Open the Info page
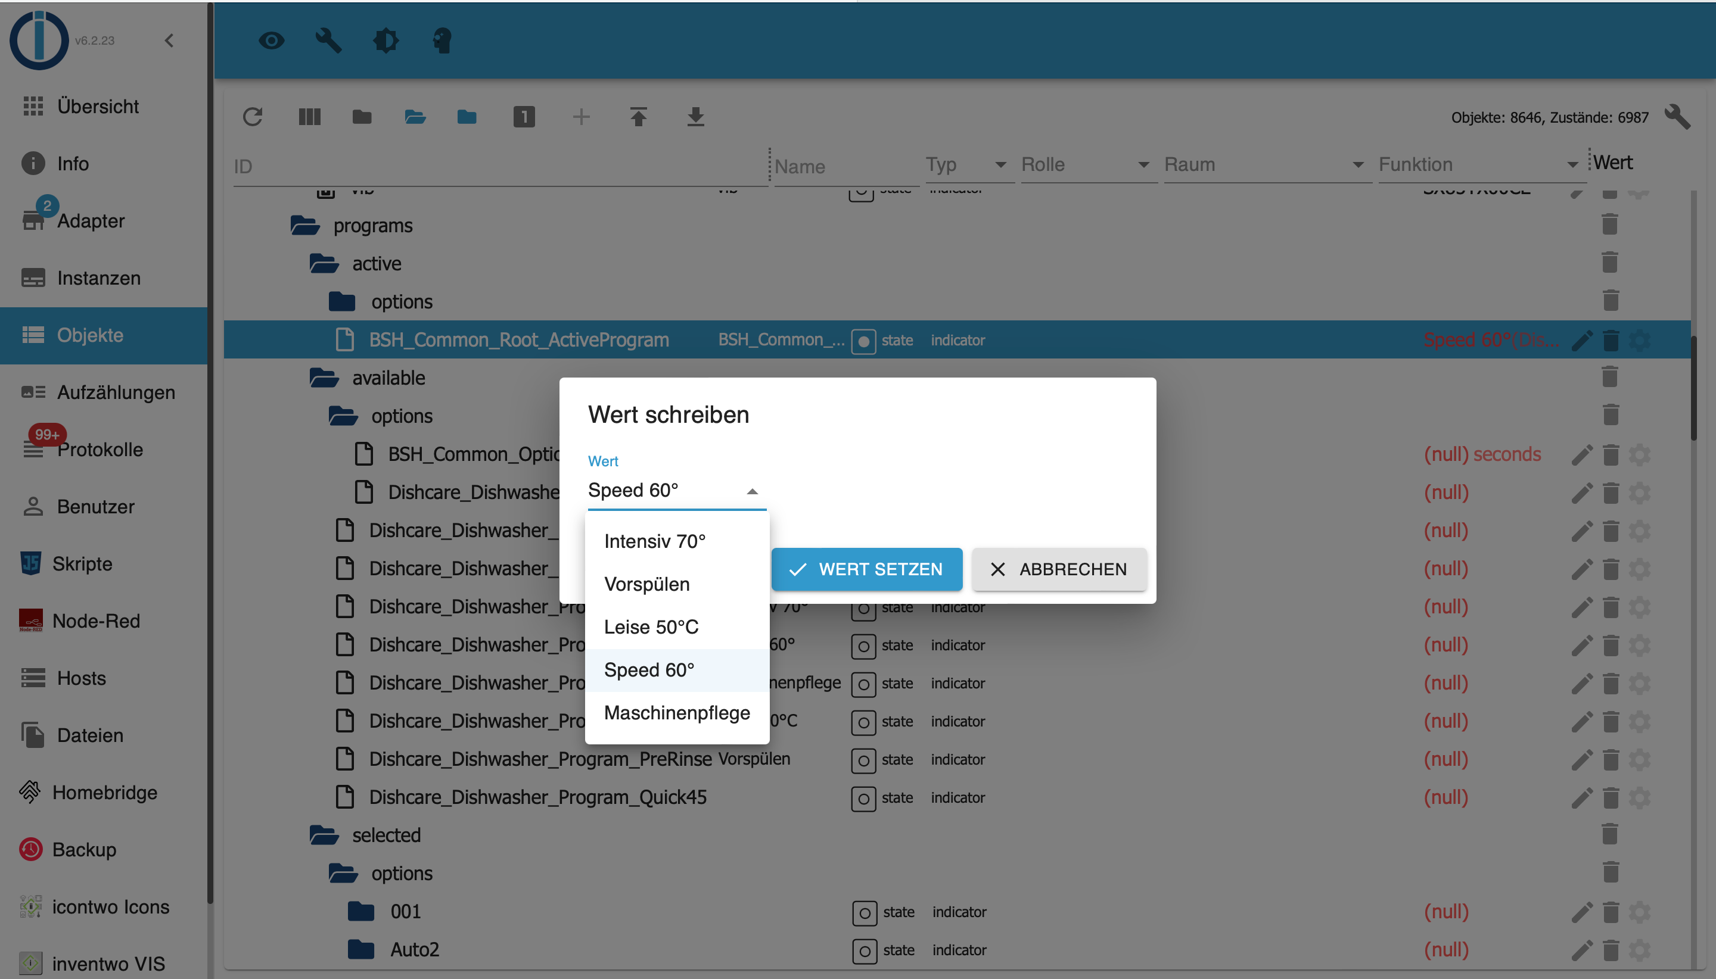1716x979 pixels. 104,163
